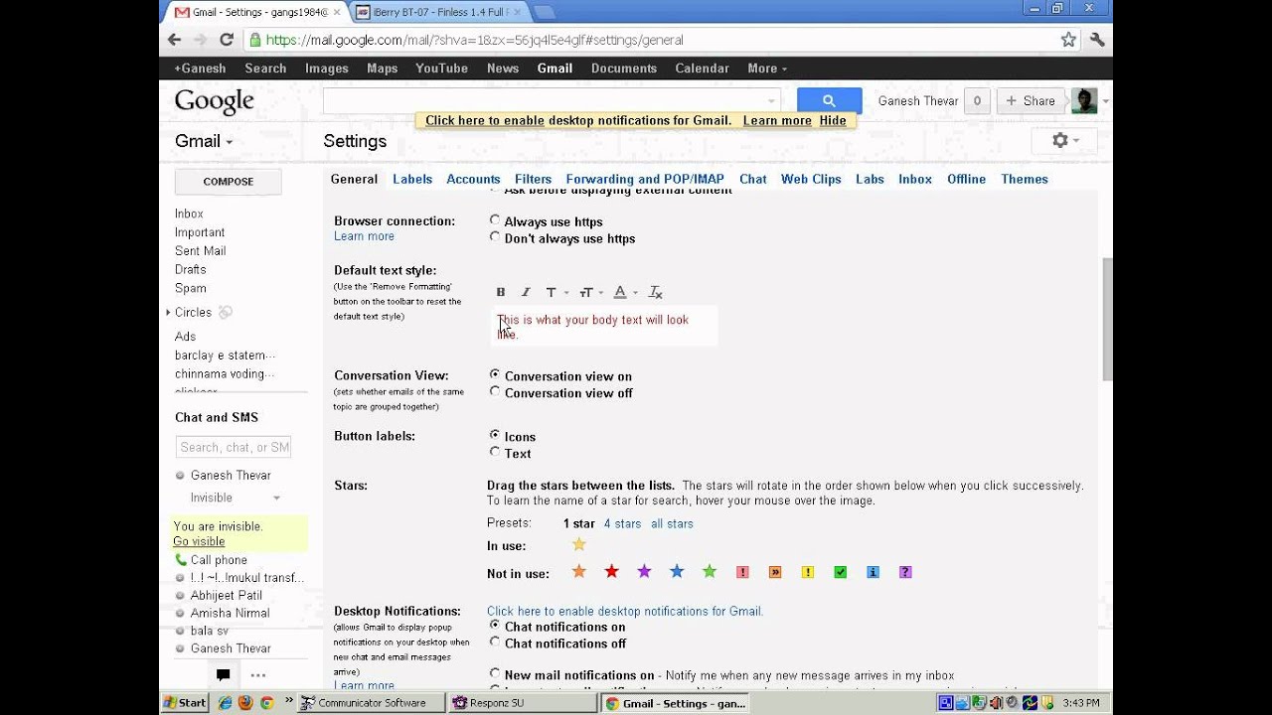Reload the page in Chrome
Viewport: 1272px width, 715px height.
[x=227, y=40]
